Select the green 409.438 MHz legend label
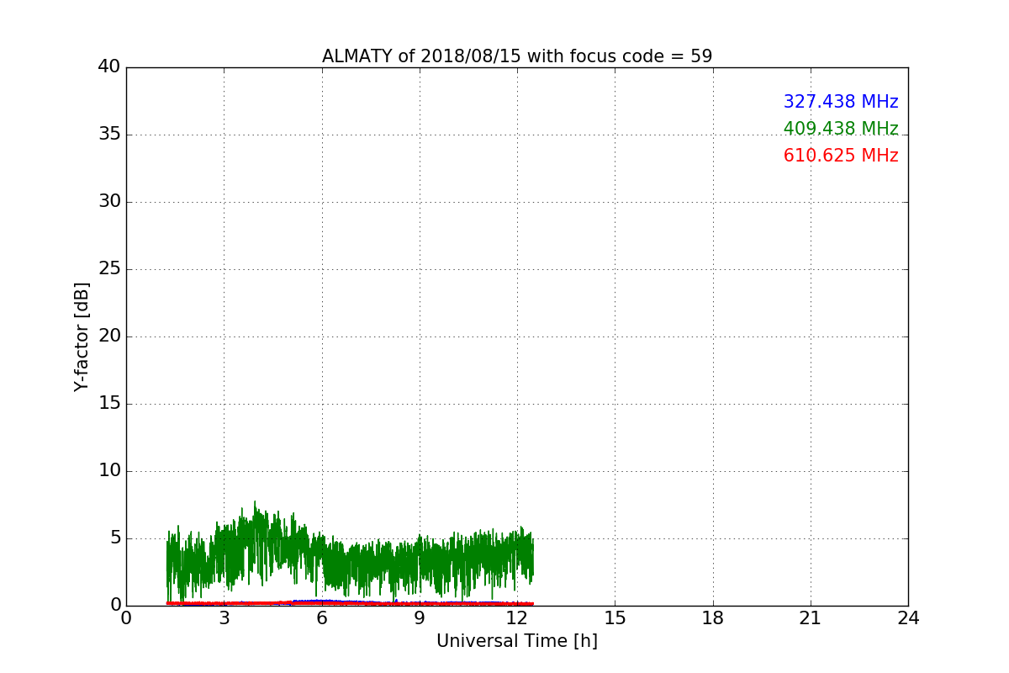The width and height of the screenshot is (1009, 673). click(841, 129)
